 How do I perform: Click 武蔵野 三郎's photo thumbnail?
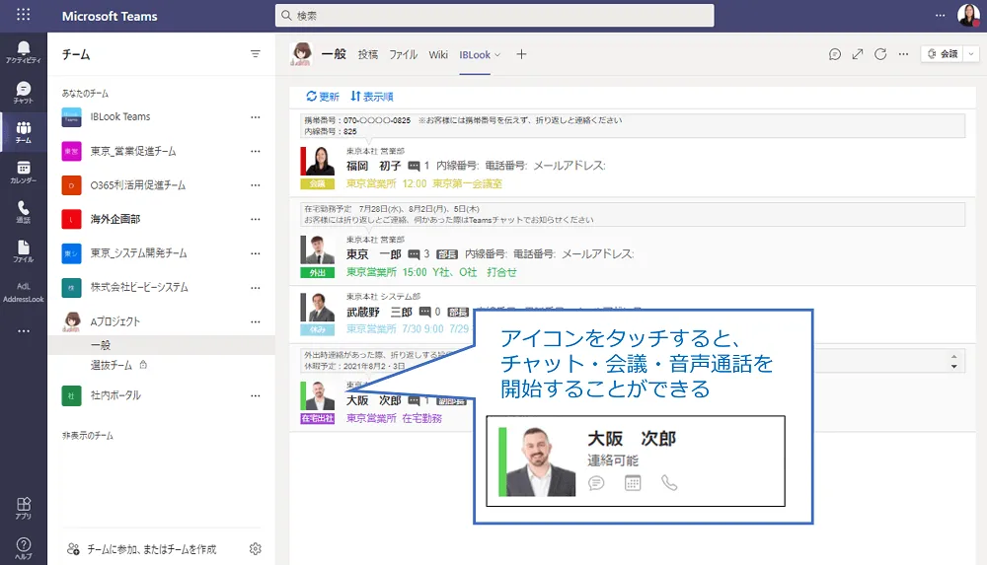coord(318,307)
